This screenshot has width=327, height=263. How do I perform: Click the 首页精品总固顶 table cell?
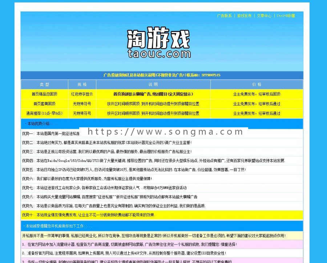point(44,94)
